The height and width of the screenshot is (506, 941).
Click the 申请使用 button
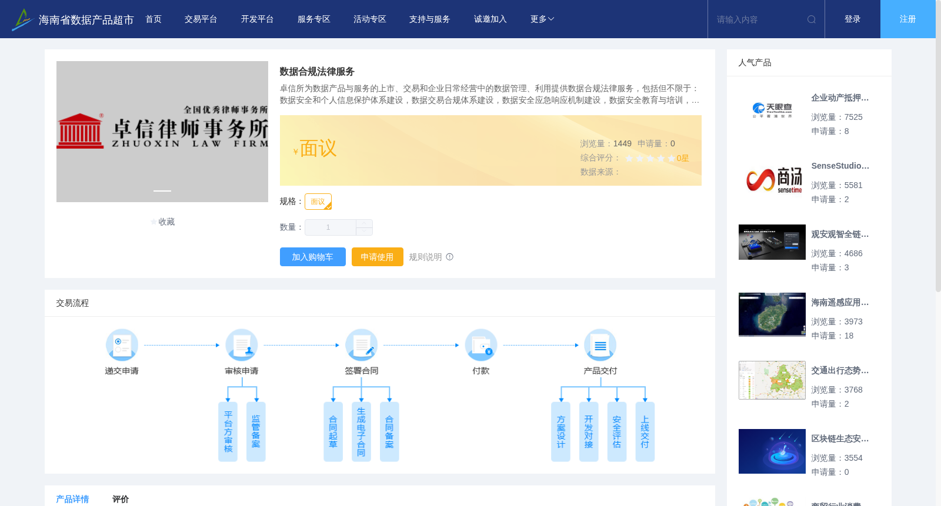378,257
